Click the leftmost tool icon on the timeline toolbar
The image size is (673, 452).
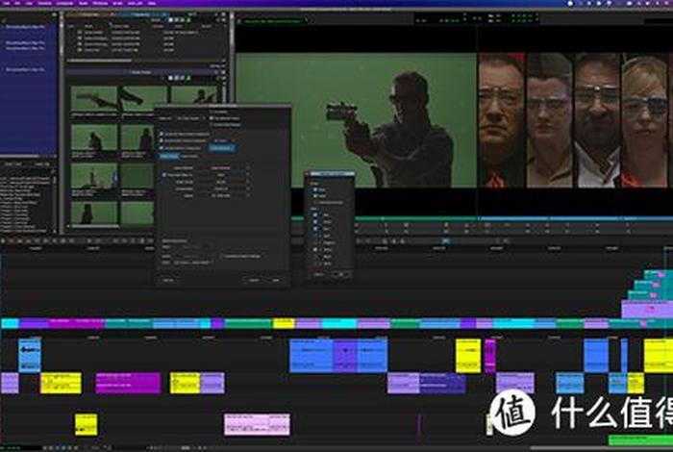[x=5, y=240]
